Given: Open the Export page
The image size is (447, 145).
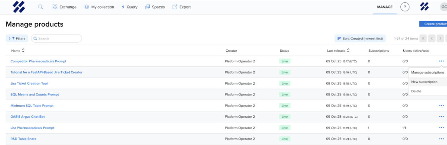Looking at the screenshot, I should pyautogui.click(x=181, y=7).
